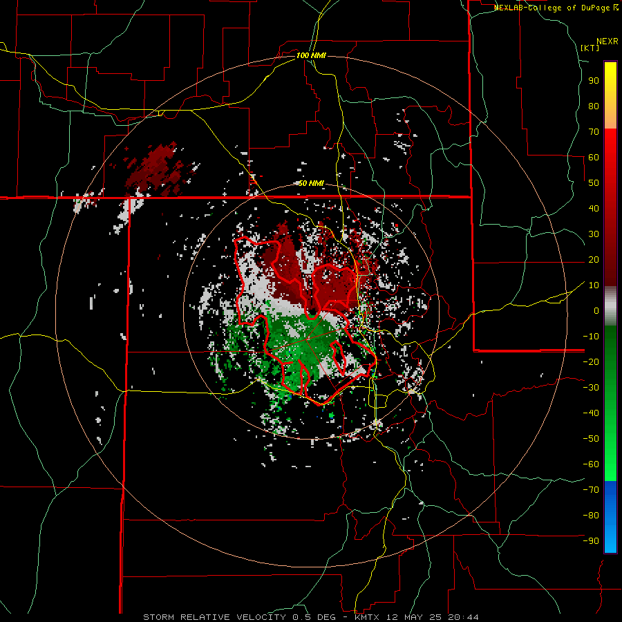Viewport: 622px width, 622px height.
Task: Click the -80 value on velocity scale
Action: 591,516
